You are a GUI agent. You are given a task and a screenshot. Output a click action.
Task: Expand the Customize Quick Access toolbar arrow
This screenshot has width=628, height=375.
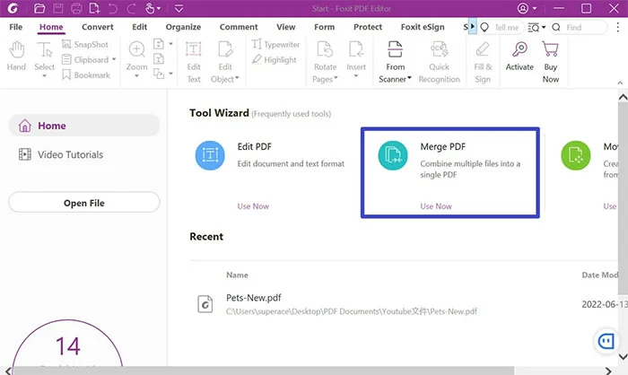point(178,9)
